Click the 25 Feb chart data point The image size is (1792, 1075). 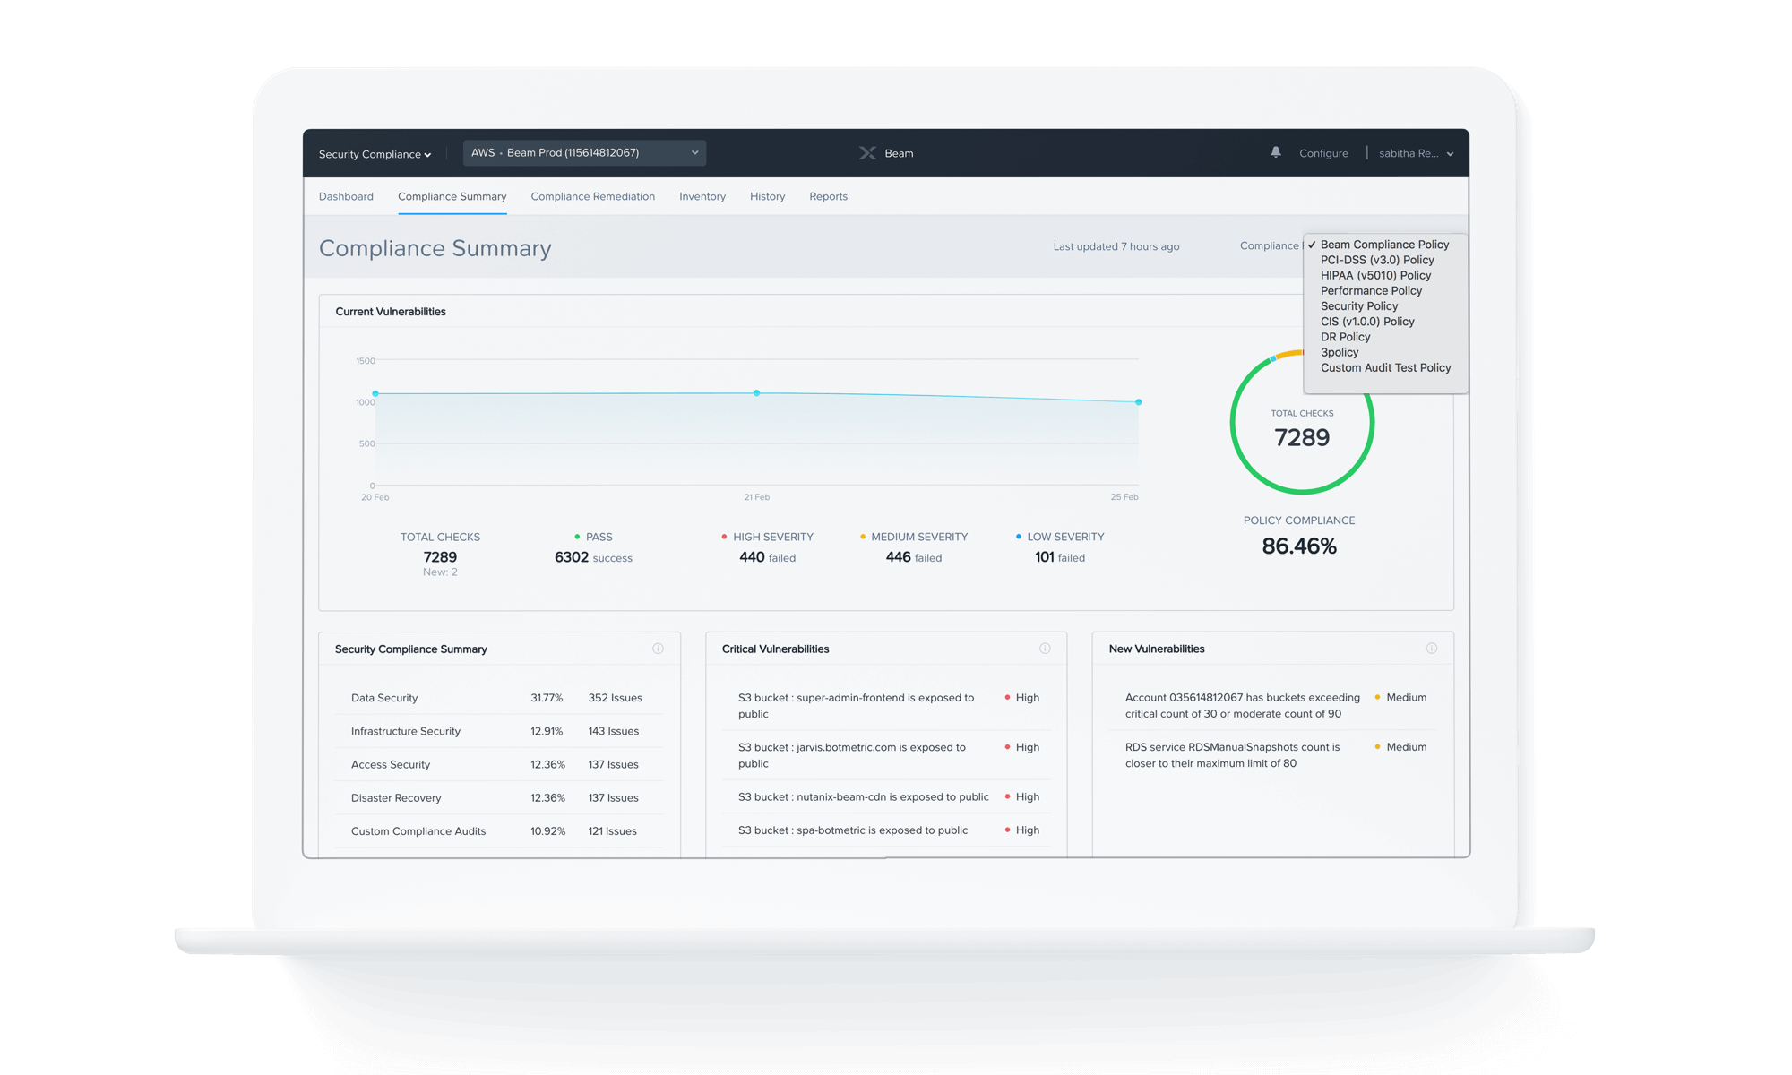coord(1139,402)
